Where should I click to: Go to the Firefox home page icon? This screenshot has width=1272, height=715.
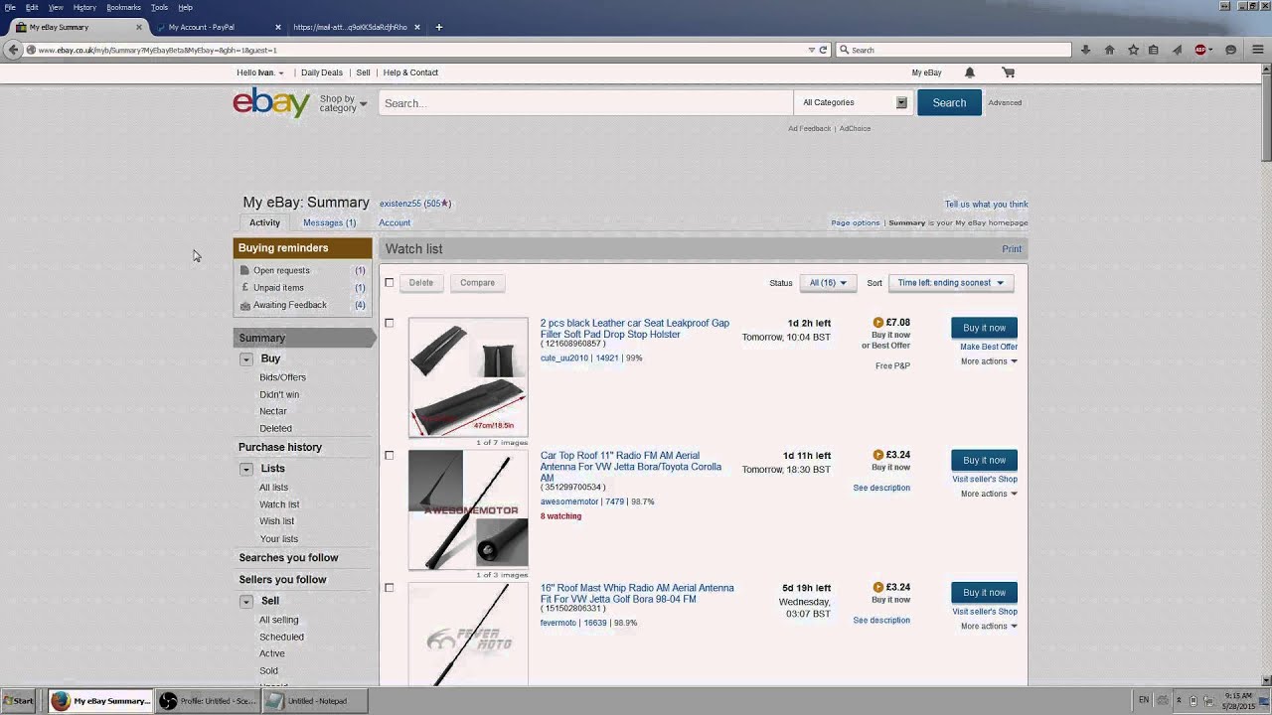[x=1109, y=50]
